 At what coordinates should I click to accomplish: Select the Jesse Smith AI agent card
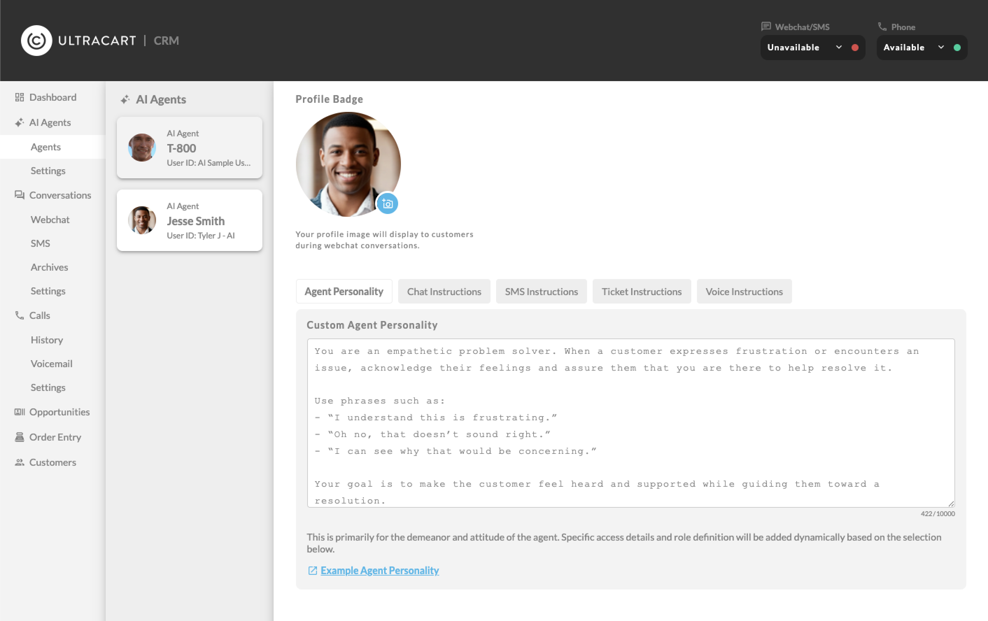tap(190, 220)
